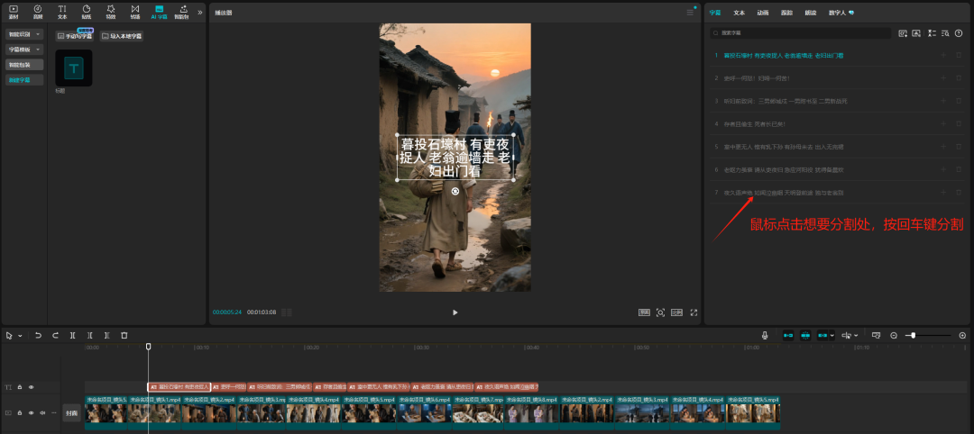Select caption row 2 吏呼一何怒
The height and width of the screenshot is (434, 974).
pyautogui.click(x=839, y=78)
